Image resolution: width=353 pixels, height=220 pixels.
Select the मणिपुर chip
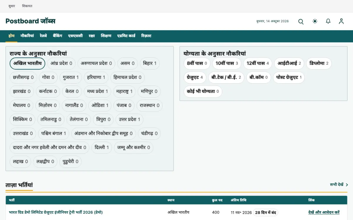click(149, 92)
